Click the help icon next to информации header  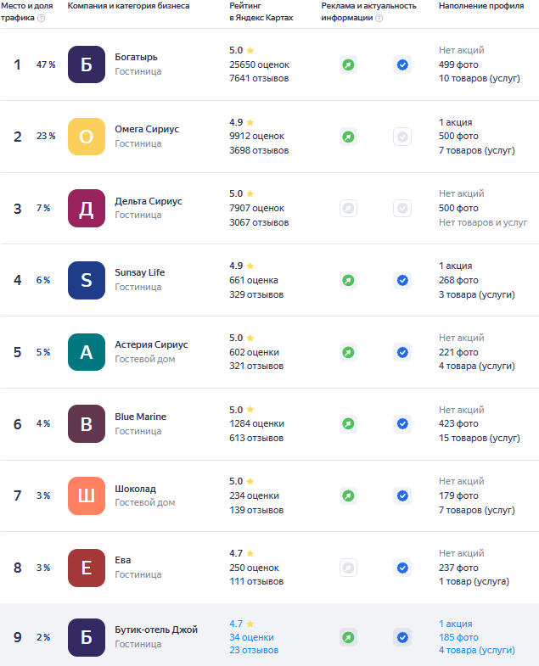pyautogui.click(x=379, y=19)
